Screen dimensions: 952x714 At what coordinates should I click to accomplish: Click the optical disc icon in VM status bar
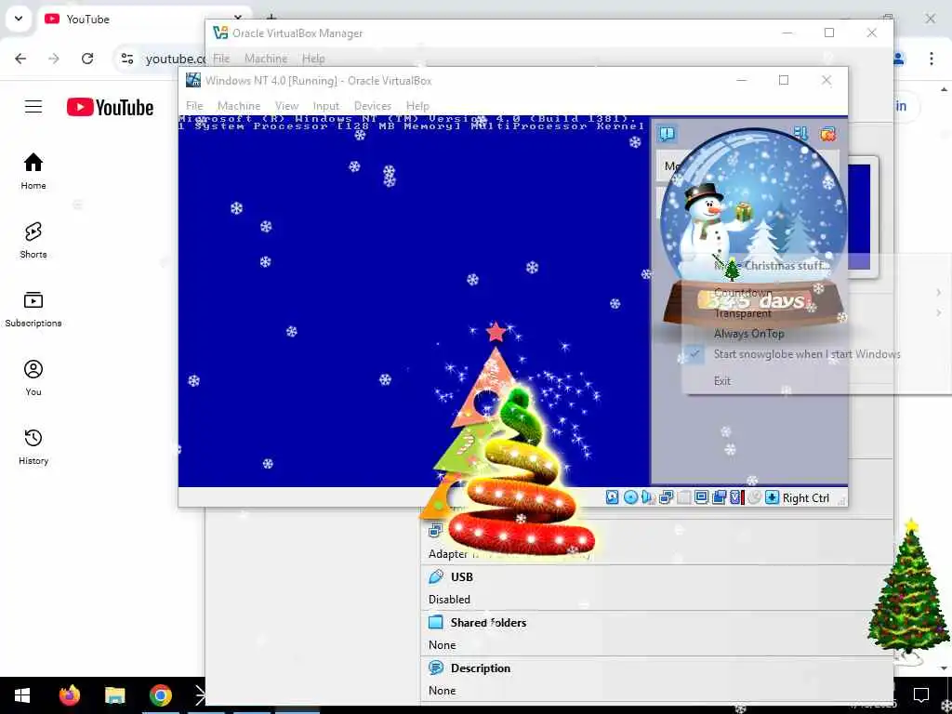coord(630,498)
